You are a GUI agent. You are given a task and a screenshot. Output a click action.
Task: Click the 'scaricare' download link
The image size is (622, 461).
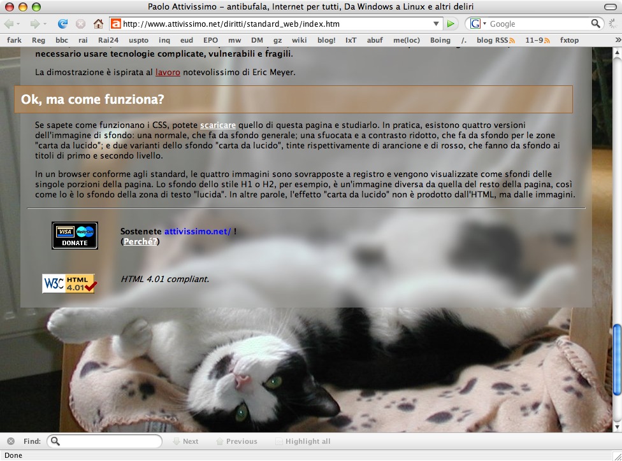click(217, 125)
